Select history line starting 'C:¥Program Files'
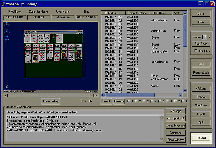 (37, 118)
